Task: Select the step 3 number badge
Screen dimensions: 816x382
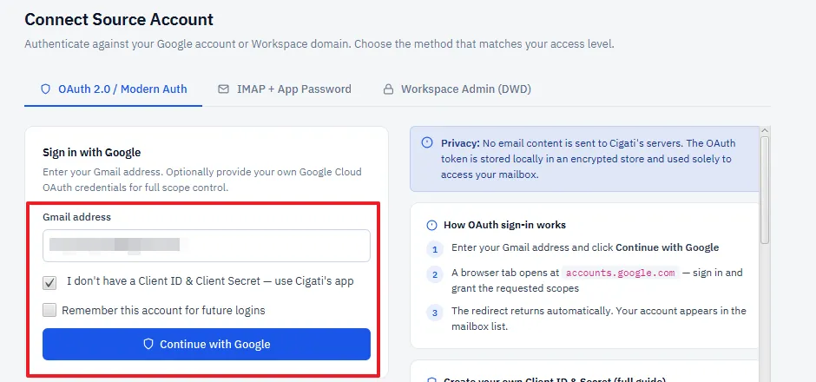Action: 435,313
